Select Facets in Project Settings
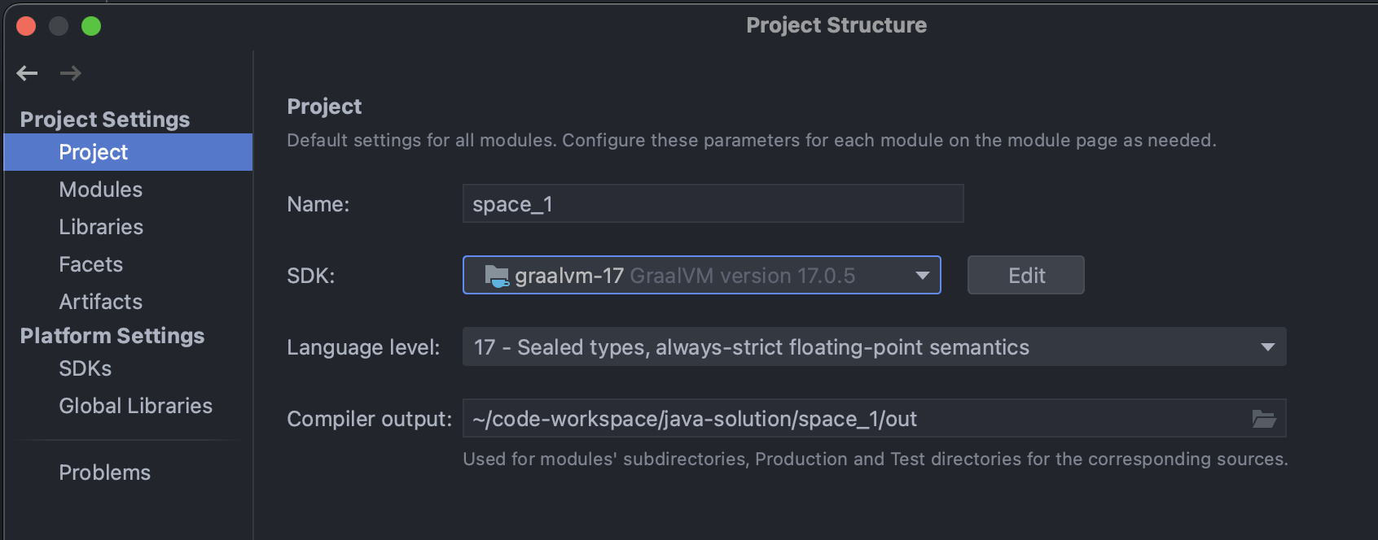The image size is (1378, 540). point(91,264)
